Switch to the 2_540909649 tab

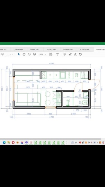coord(19,49)
